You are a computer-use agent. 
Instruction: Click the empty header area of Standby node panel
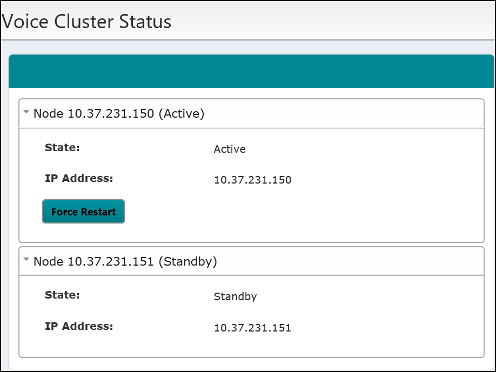coord(350,261)
